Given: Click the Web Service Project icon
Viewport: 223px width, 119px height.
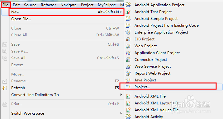Looking at the screenshot, I should (x=128, y=66).
